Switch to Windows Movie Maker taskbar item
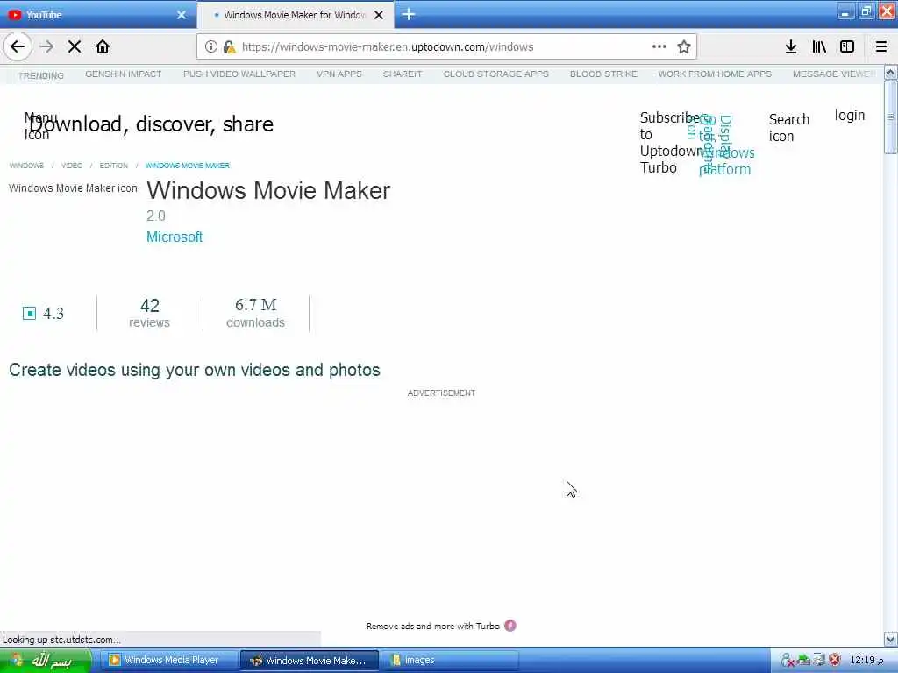Image resolution: width=898 pixels, height=673 pixels. click(x=310, y=661)
